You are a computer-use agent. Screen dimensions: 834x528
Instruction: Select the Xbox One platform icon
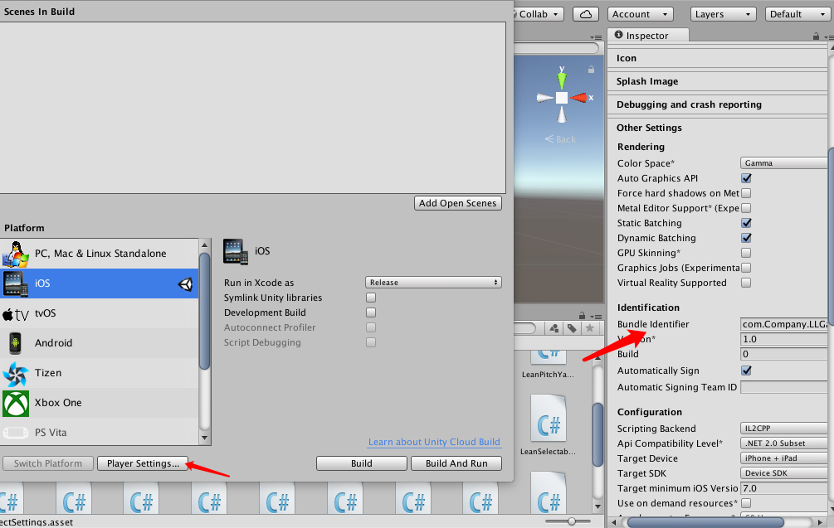click(16, 403)
